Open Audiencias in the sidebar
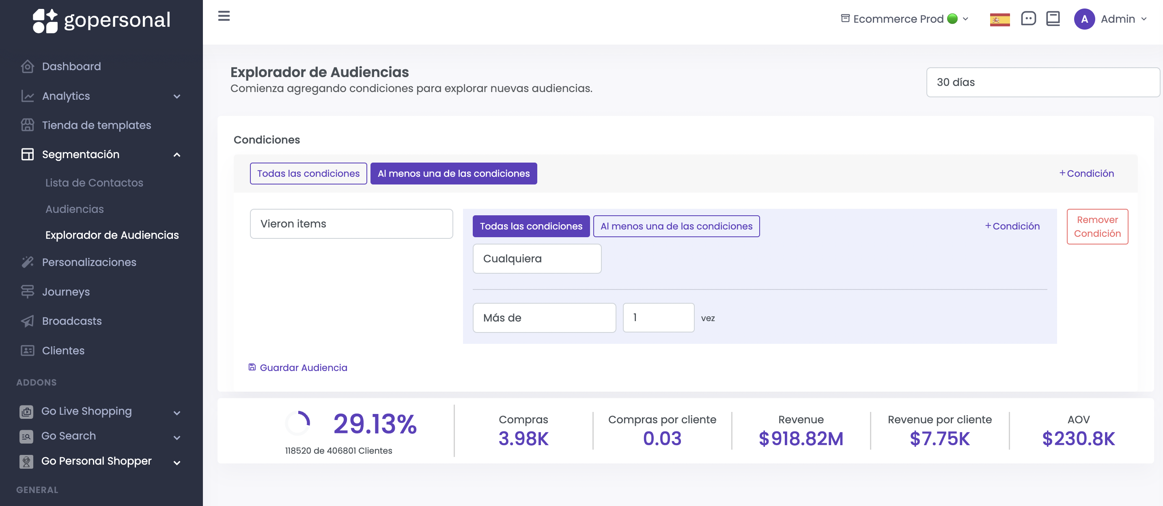The image size is (1163, 506). pos(75,209)
